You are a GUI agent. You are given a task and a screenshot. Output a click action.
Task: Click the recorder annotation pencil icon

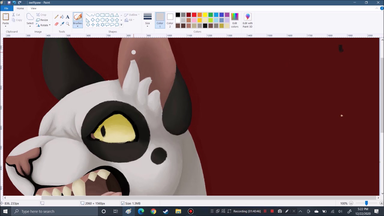287,211
